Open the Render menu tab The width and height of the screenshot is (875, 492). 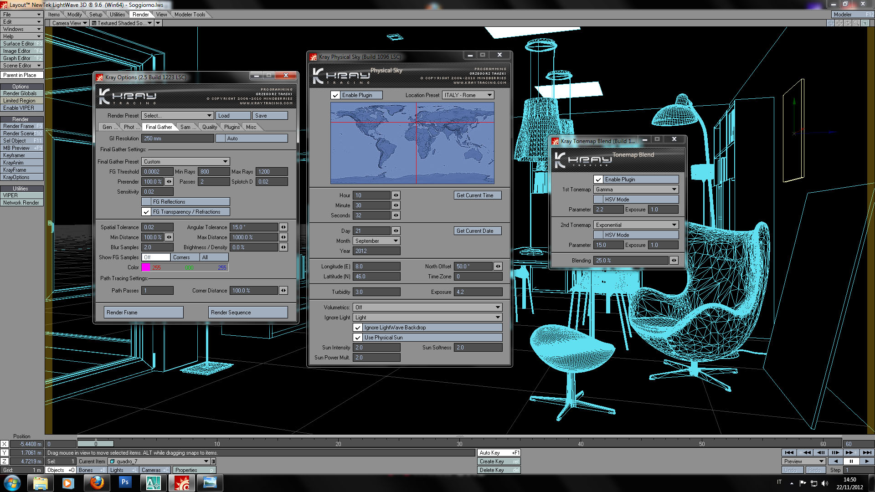[x=140, y=15]
